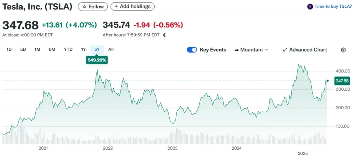
Task: Click the chart settings gear icon
Action: [343, 50]
